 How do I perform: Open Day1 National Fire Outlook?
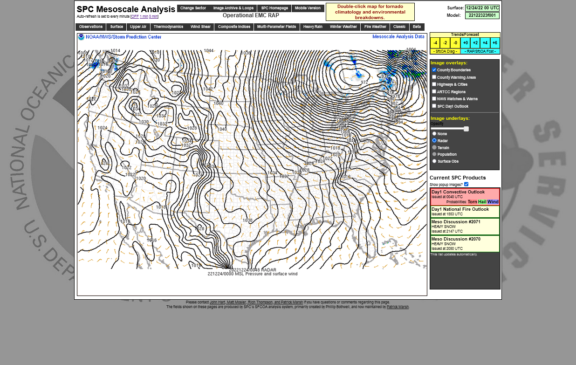pos(460,209)
